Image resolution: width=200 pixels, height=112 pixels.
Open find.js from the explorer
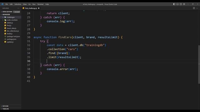click(9, 26)
